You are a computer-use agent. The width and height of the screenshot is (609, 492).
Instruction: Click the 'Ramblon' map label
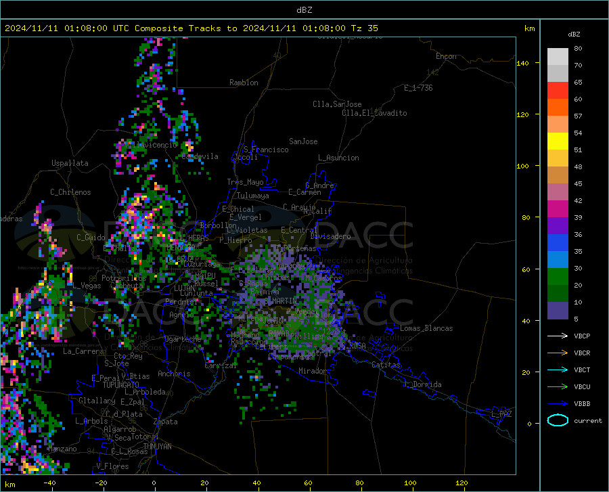(244, 83)
